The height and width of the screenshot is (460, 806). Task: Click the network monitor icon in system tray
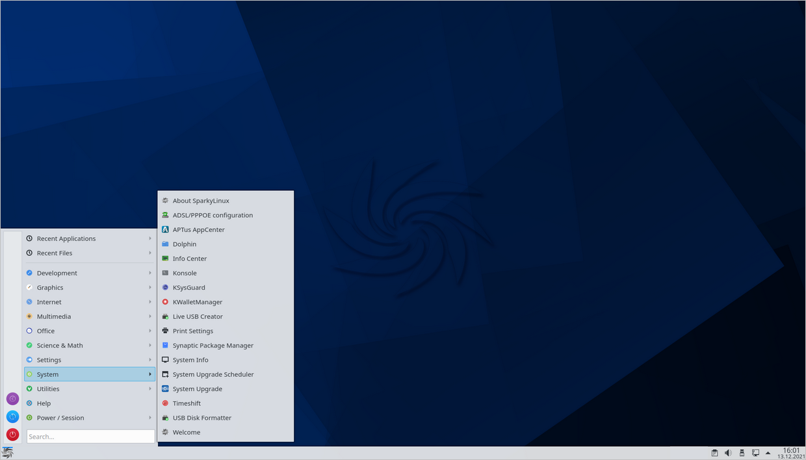[x=755, y=453]
